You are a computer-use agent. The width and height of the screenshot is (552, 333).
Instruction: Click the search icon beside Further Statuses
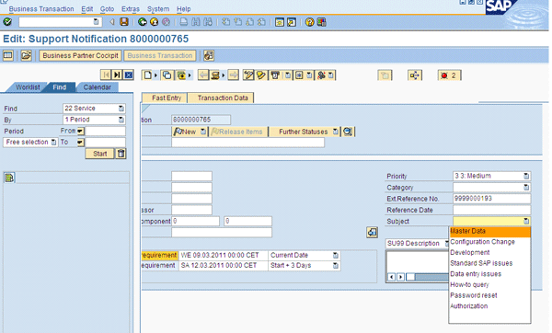[348, 132]
